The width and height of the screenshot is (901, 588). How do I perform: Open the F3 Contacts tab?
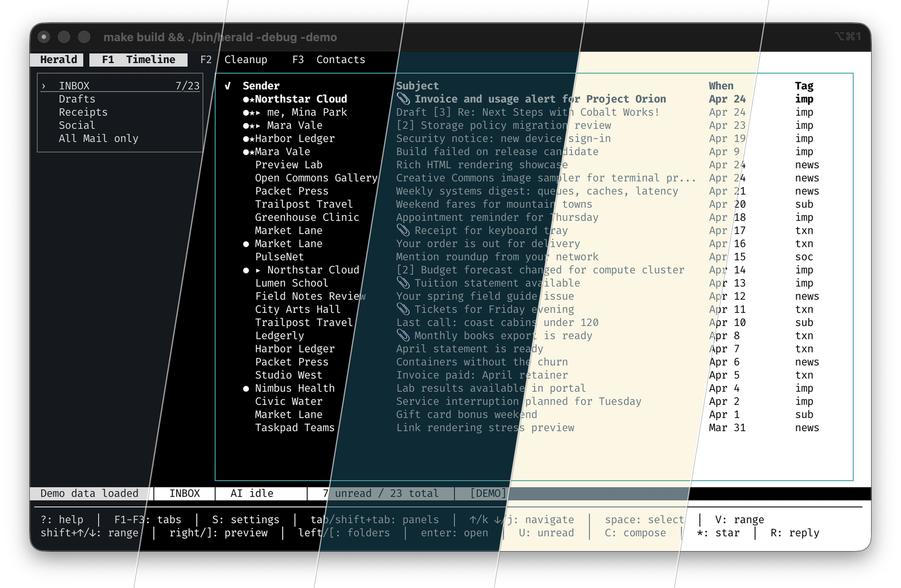[329, 60]
